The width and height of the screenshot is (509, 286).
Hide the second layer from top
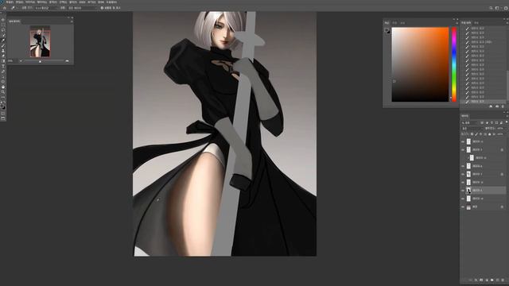point(463,149)
